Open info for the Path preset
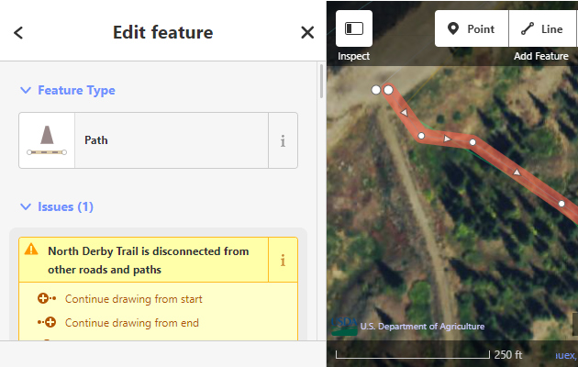 [283, 140]
